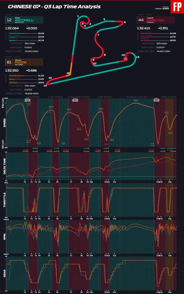This screenshot has height=294, width=184.
Task: Click the +0.351 gap value
Action: (x=163, y=28)
